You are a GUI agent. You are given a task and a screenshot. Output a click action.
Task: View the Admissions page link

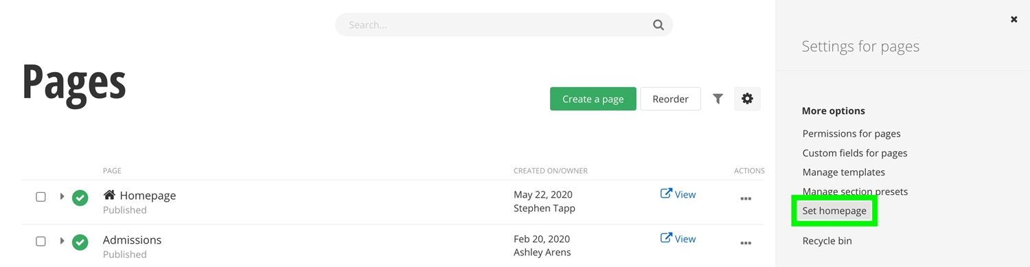tap(678, 239)
